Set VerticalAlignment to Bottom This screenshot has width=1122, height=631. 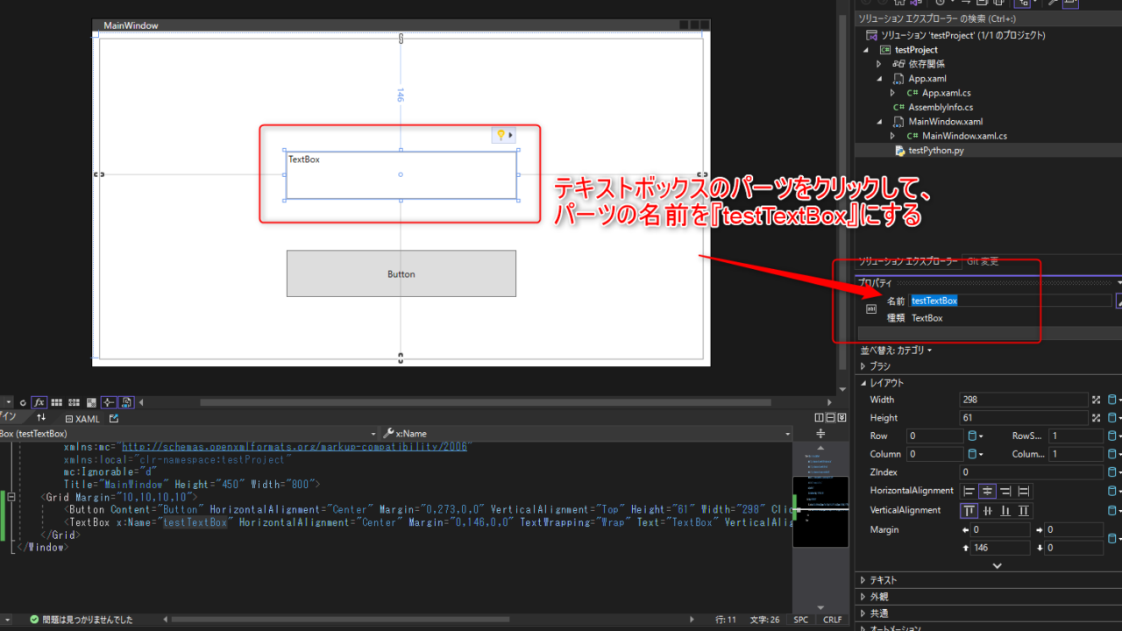pos(1005,511)
